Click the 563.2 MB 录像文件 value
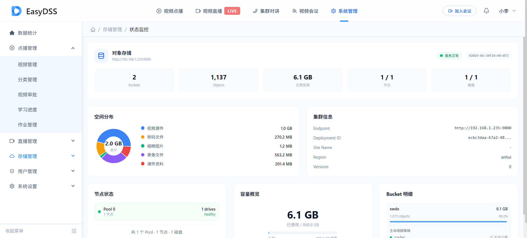Screen dimensions: 527x238 pos(283,155)
